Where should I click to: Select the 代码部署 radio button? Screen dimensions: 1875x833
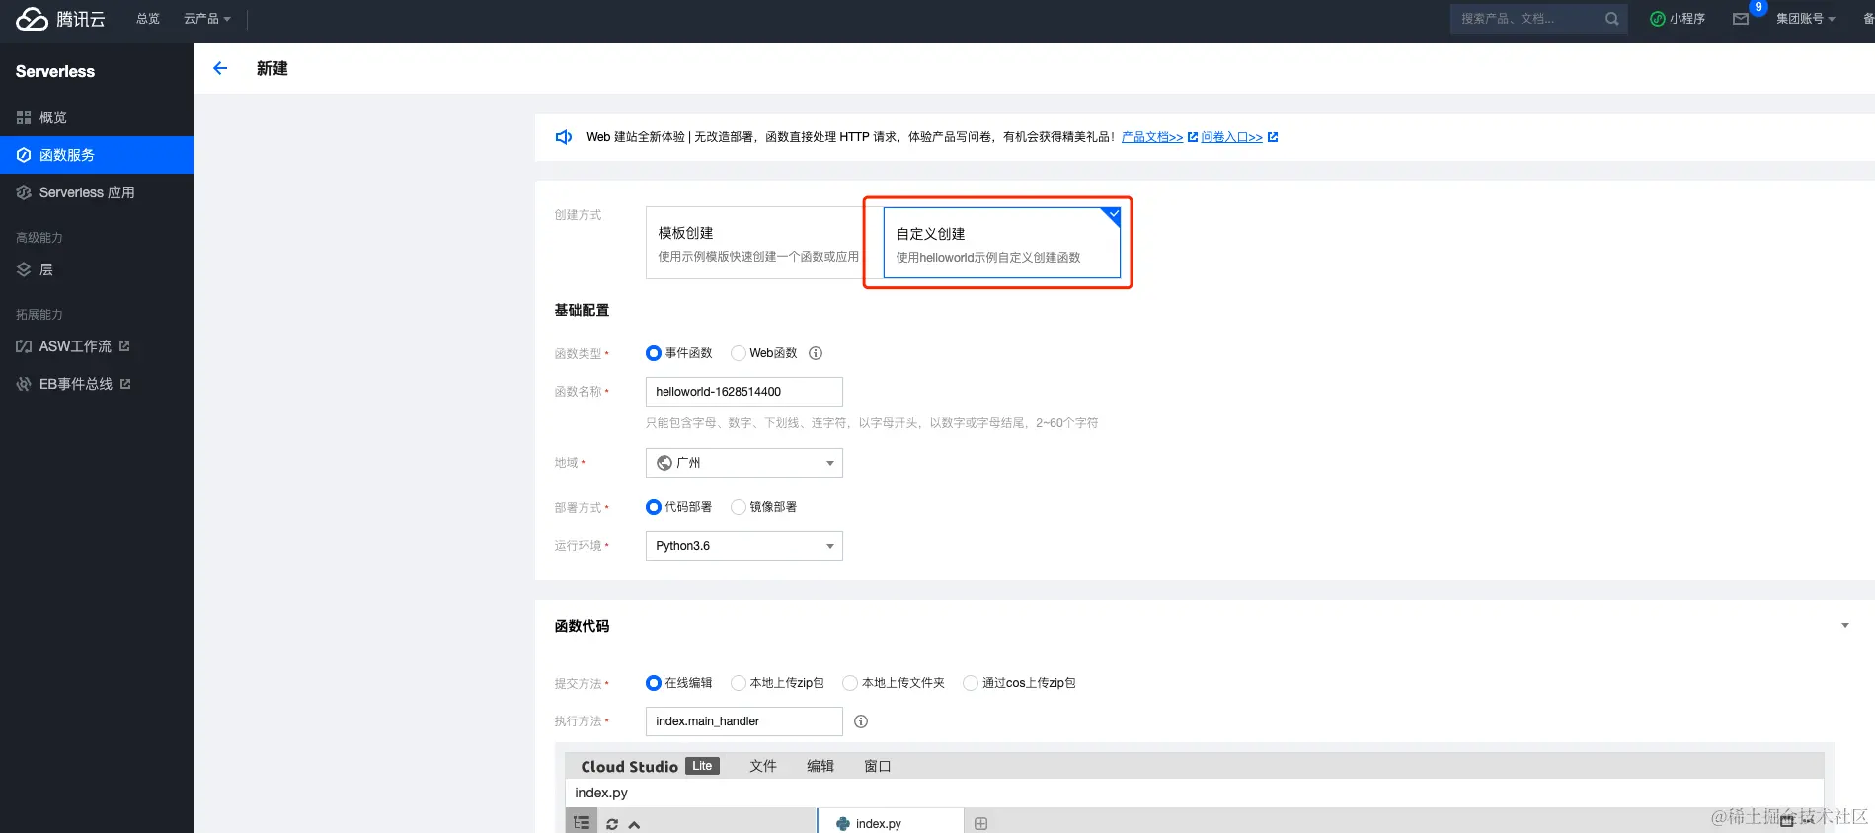[x=654, y=507]
